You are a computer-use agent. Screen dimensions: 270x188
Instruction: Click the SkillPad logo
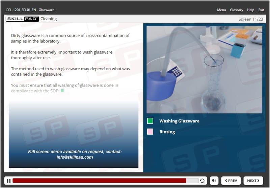[x=22, y=19]
